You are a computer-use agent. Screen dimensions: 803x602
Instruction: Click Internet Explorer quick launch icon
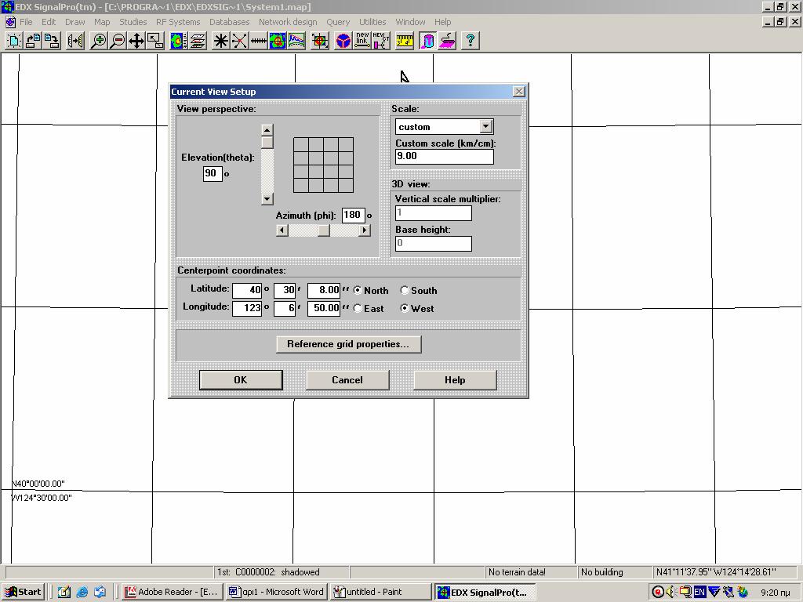tap(82, 593)
